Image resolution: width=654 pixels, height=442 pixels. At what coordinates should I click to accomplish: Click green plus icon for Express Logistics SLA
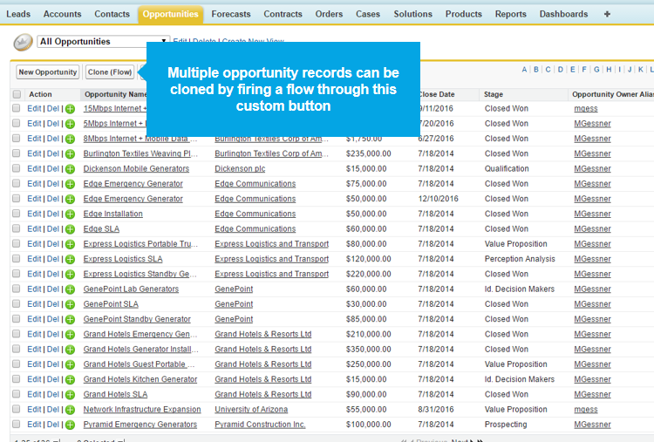pos(70,259)
